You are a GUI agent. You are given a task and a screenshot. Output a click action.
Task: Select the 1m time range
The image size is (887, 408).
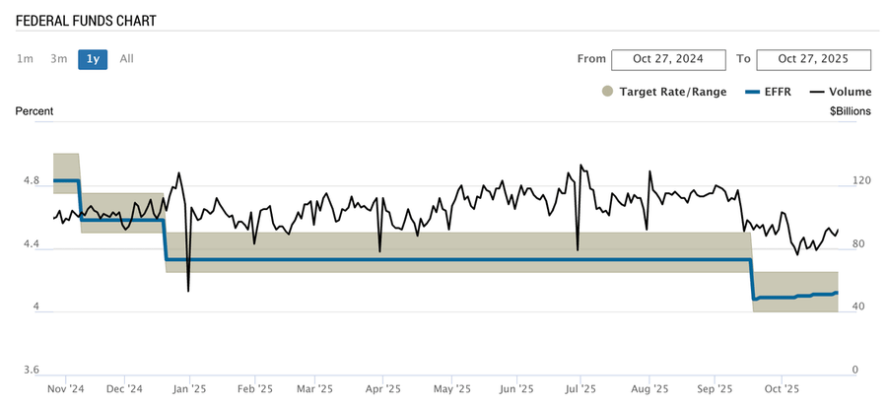pyautogui.click(x=25, y=59)
